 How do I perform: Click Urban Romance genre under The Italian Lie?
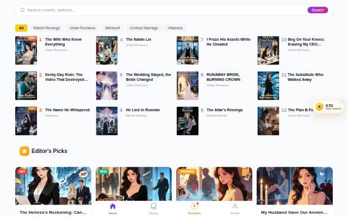pyautogui.click(x=136, y=45)
